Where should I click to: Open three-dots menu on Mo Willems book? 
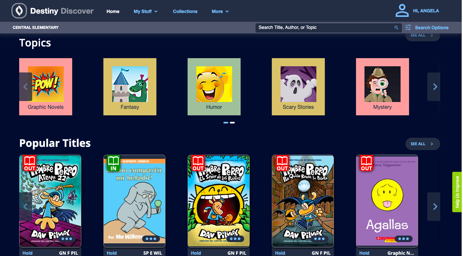151,239
